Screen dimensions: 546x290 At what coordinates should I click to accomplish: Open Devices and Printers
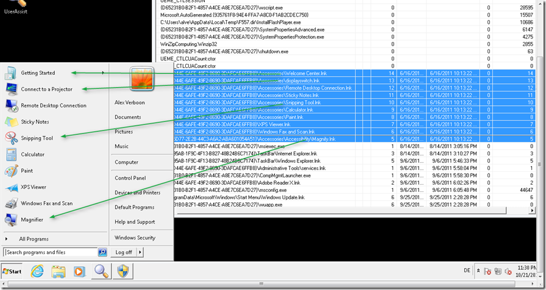(x=138, y=193)
